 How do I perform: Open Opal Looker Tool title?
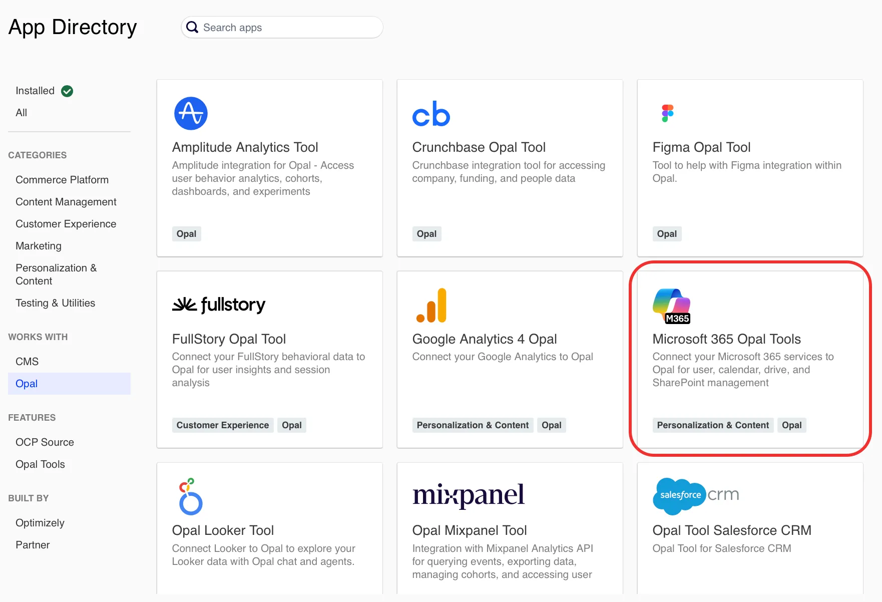pyautogui.click(x=223, y=530)
